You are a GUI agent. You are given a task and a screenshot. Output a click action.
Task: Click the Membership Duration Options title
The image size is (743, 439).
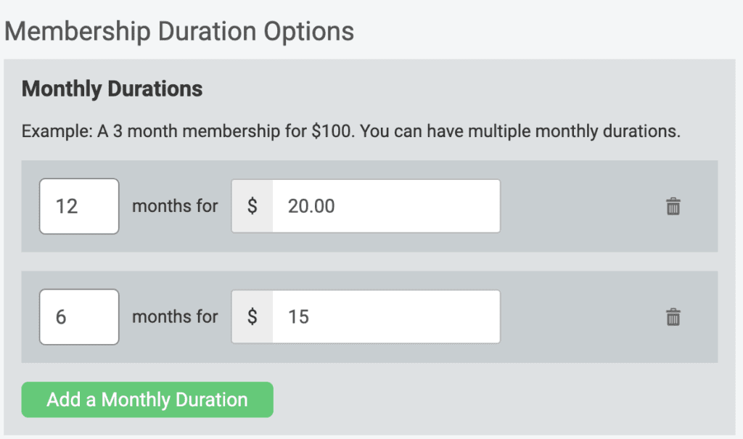point(179,32)
